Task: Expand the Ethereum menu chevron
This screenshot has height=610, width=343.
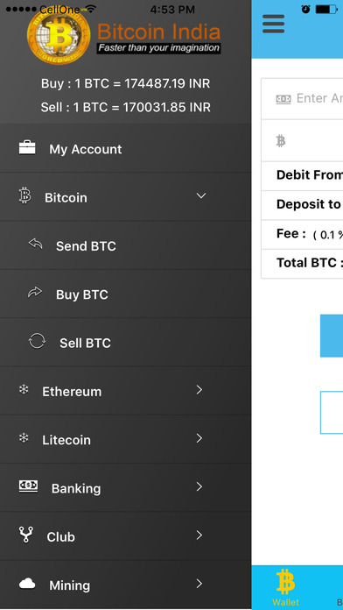Action: pyautogui.click(x=199, y=389)
